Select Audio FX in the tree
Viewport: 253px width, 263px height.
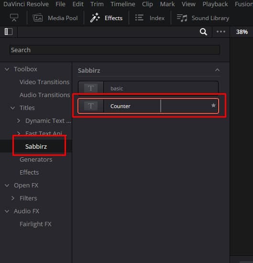pyautogui.click(x=26, y=211)
